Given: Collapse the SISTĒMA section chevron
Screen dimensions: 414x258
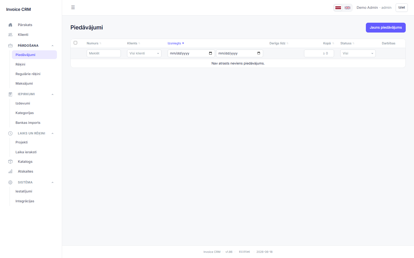Looking at the screenshot, I should 53,182.
